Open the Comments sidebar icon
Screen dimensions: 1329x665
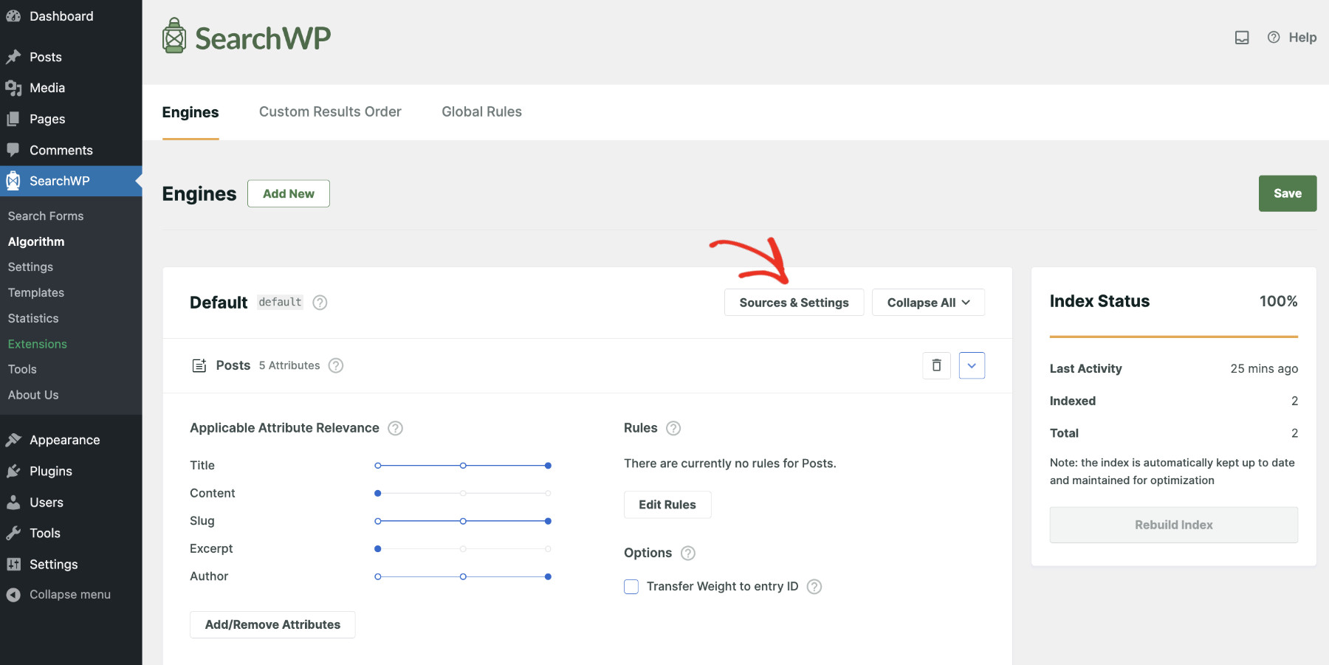[14, 150]
